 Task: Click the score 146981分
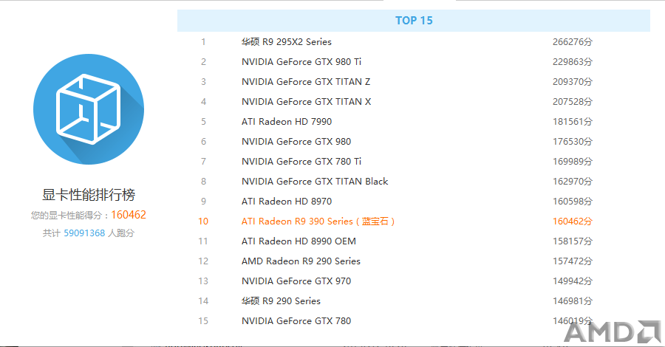pyautogui.click(x=573, y=300)
